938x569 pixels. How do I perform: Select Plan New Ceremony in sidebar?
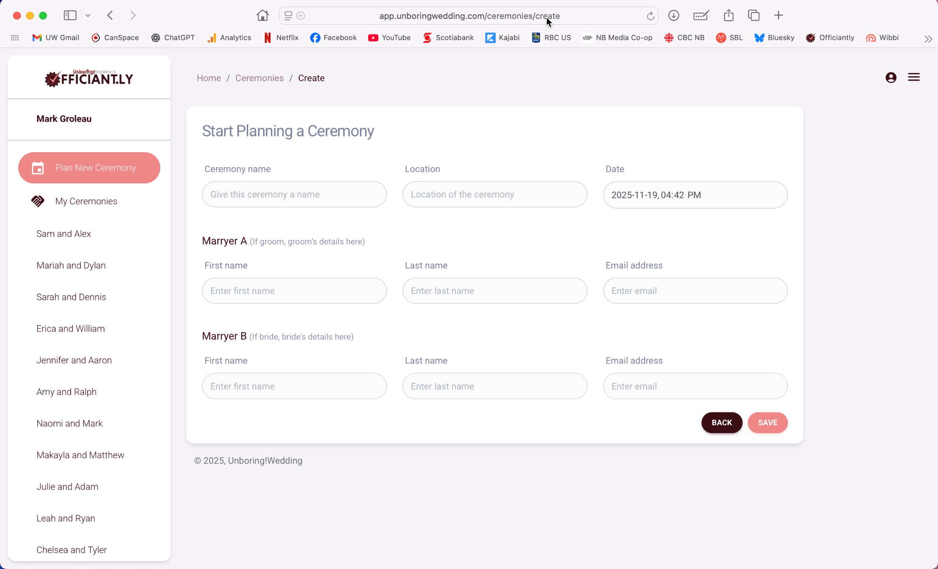[x=89, y=168]
